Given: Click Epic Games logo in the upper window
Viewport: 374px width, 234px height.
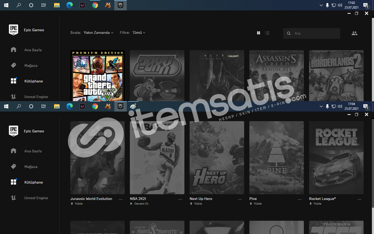Looking at the screenshot, I should point(14,30).
